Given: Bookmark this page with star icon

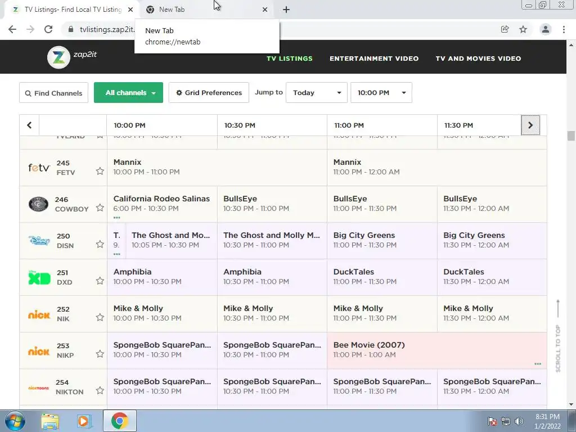Looking at the screenshot, I should [x=523, y=29].
